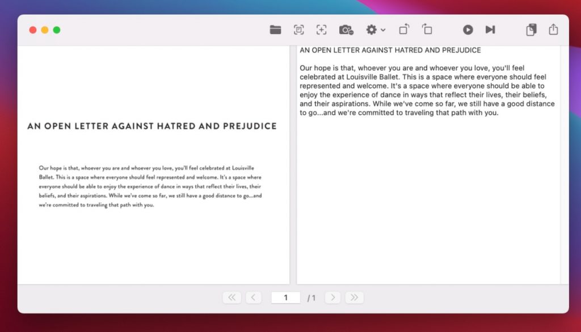Go to the previous page
Image resolution: width=581 pixels, height=332 pixels.
pyautogui.click(x=254, y=297)
